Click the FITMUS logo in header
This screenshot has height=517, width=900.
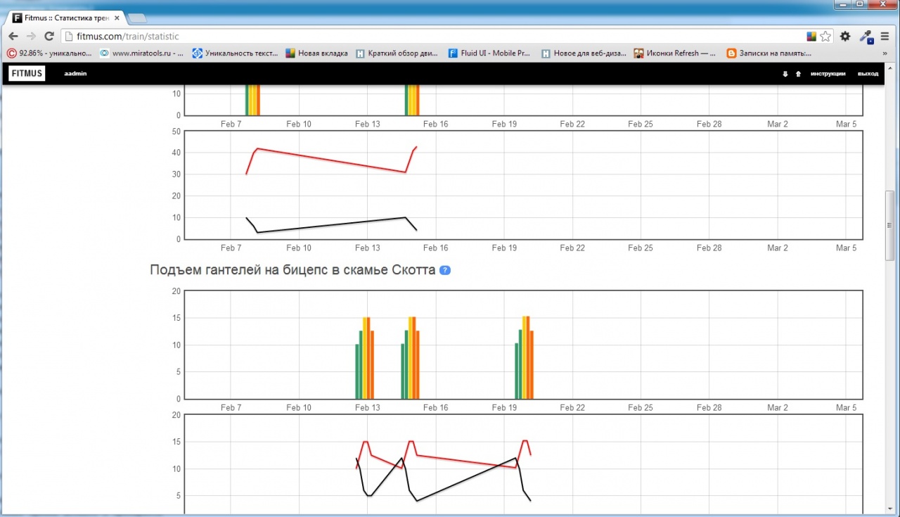point(27,73)
